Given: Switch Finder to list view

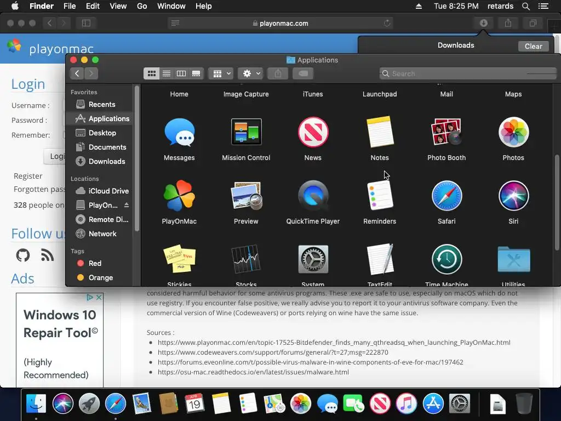Looking at the screenshot, I should [167, 73].
